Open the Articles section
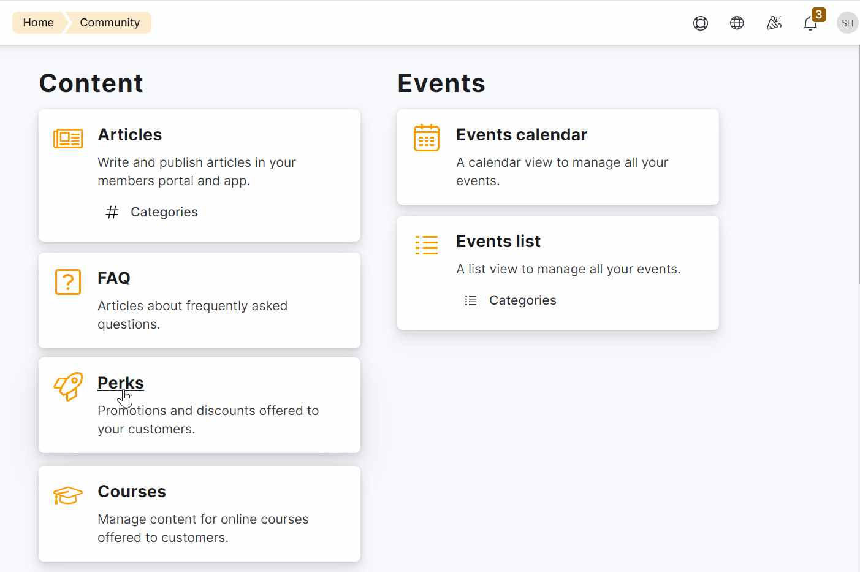The image size is (860, 572). coord(130,135)
